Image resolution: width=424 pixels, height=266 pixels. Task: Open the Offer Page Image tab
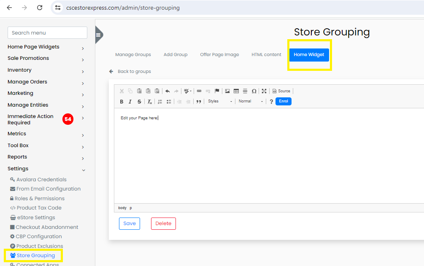tap(219, 54)
